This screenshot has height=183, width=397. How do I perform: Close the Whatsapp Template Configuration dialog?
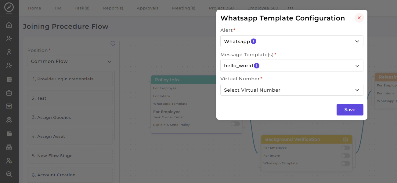tap(359, 18)
